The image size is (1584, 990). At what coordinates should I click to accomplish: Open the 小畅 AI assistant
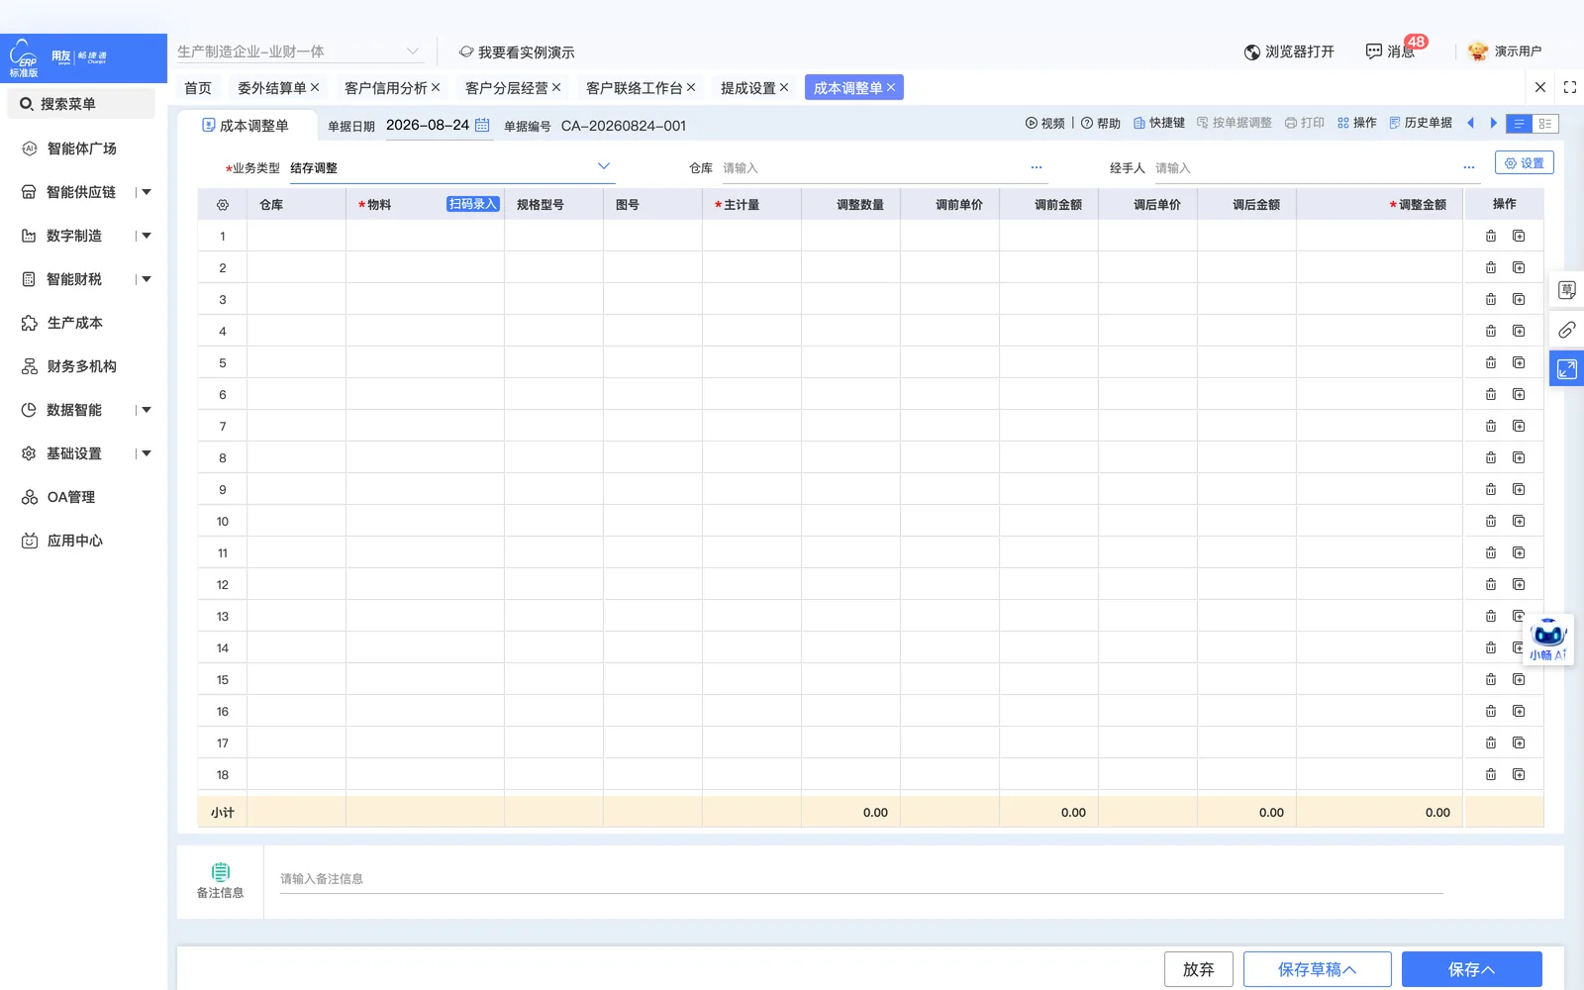coord(1548,639)
